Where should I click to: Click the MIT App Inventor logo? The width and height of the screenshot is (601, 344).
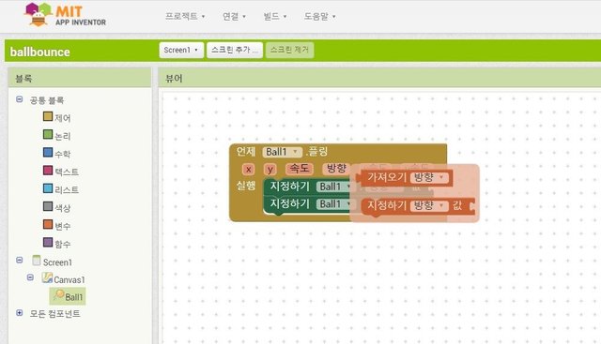pyautogui.click(x=65, y=15)
